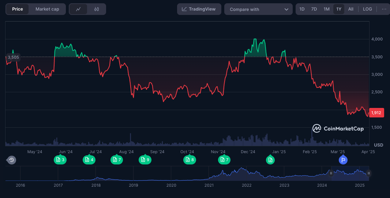Grab the left range slider handle
The width and height of the screenshot is (390, 198).
click(331, 173)
